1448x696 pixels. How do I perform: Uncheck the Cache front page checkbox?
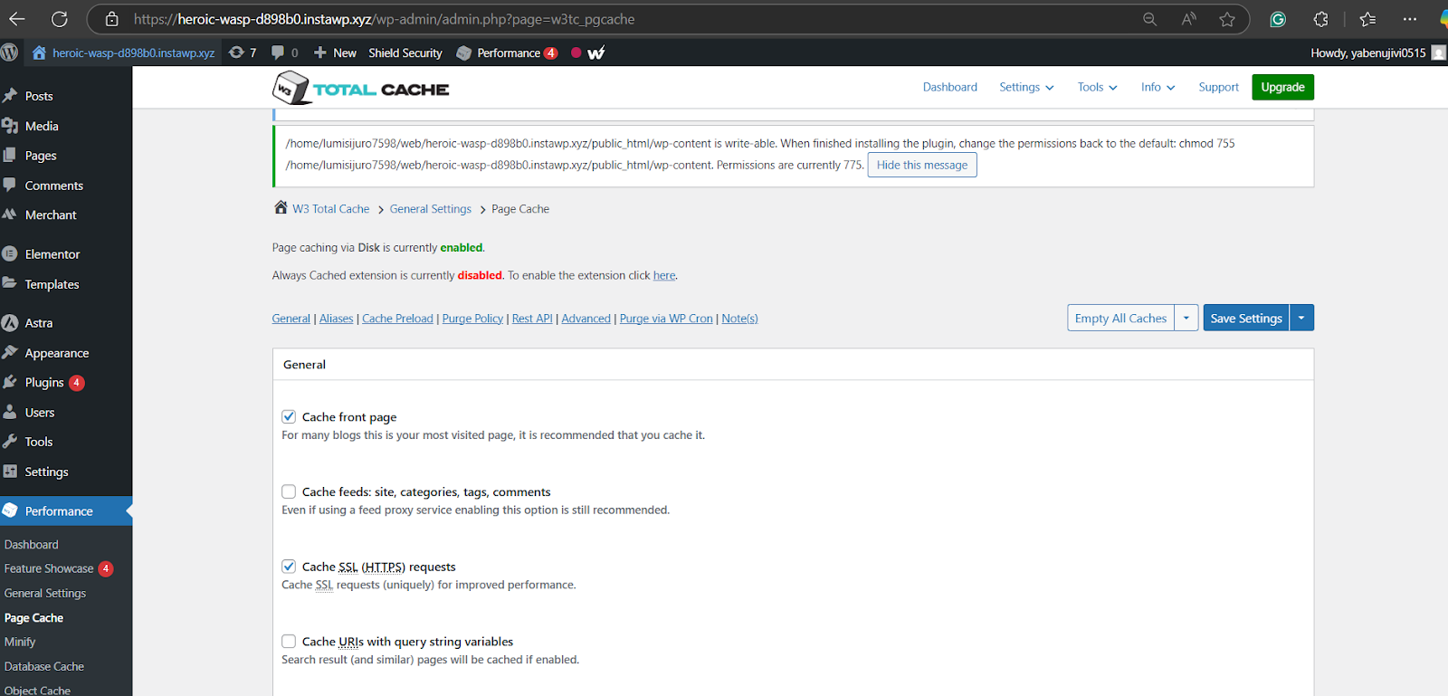click(289, 416)
